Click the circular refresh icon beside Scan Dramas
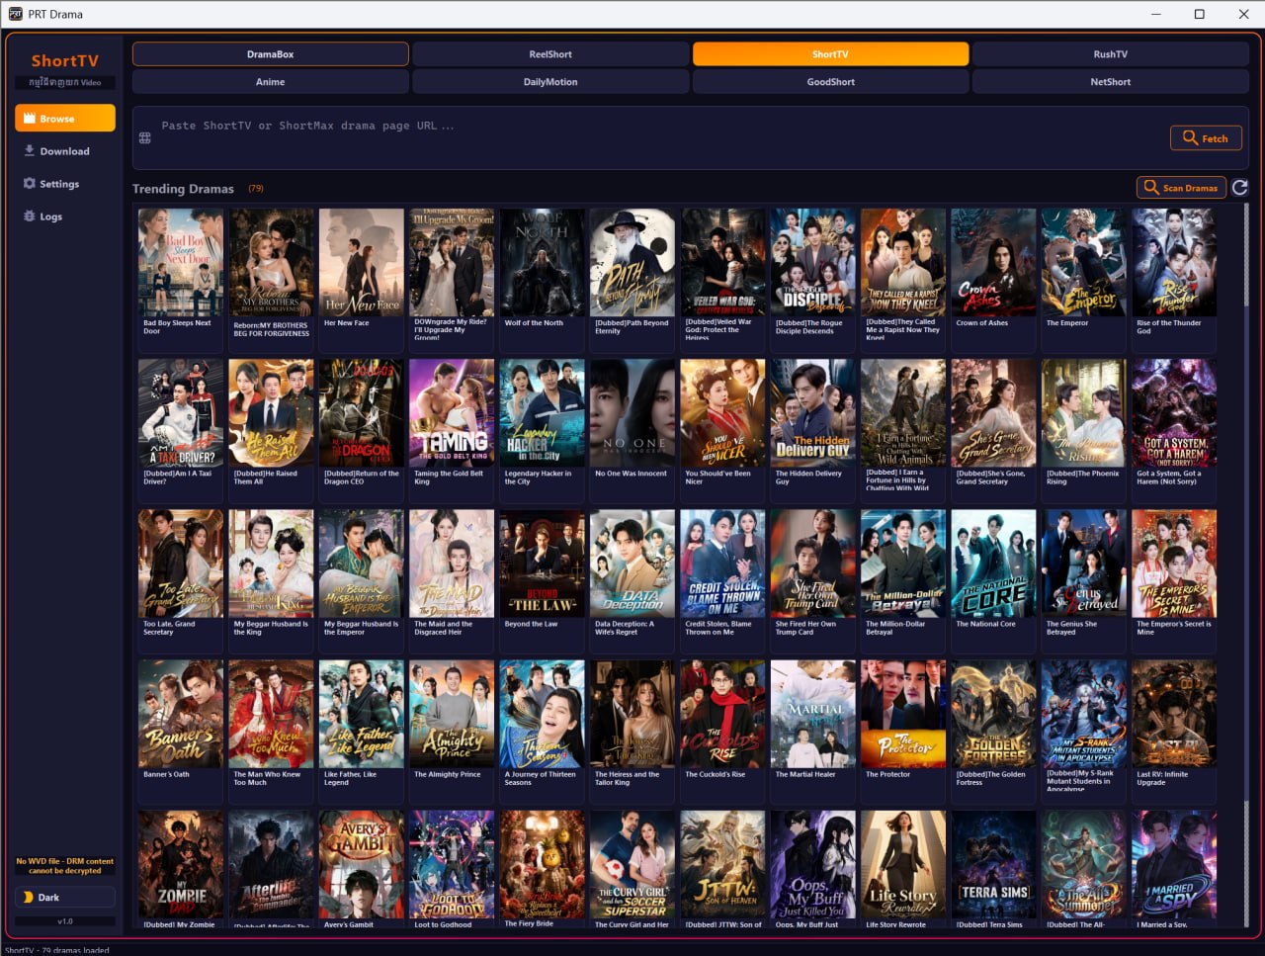1265x956 pixels. point(1240,188)
